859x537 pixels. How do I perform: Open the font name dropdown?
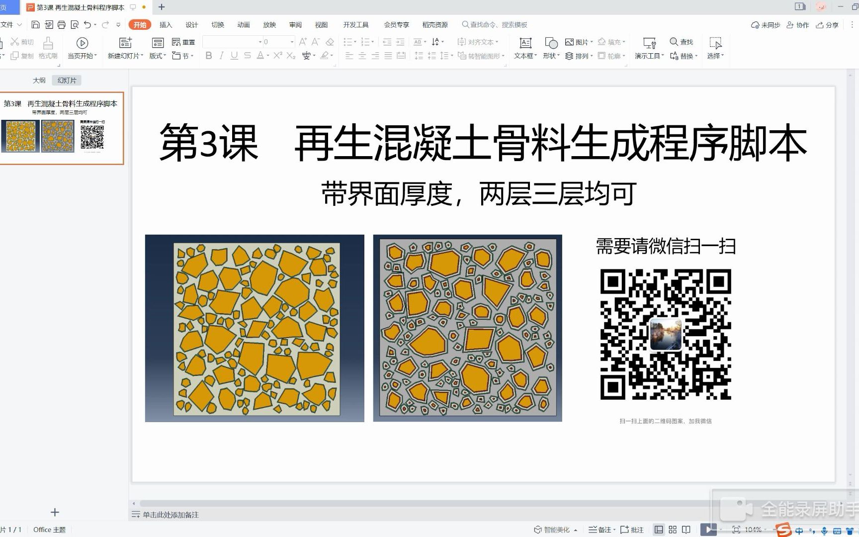tap(260, 42)
